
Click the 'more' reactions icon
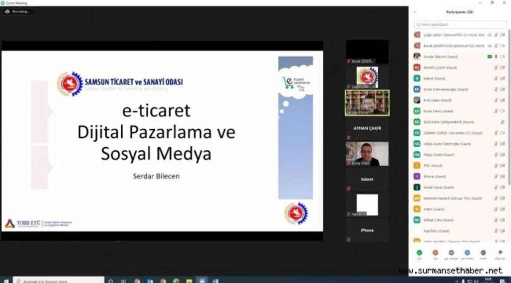483,253
